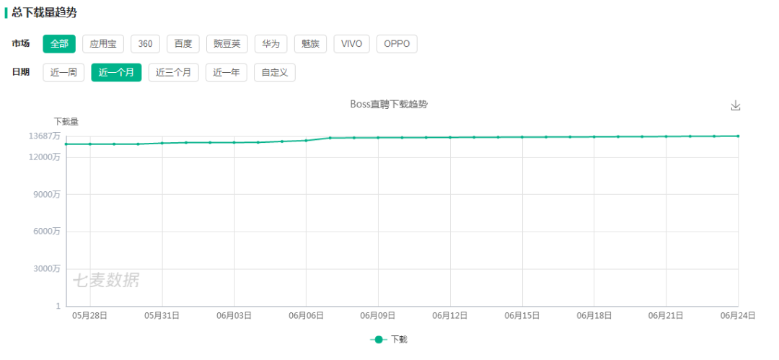Filter by 百度 market
The image size is (779, 360).
(183, 44)
